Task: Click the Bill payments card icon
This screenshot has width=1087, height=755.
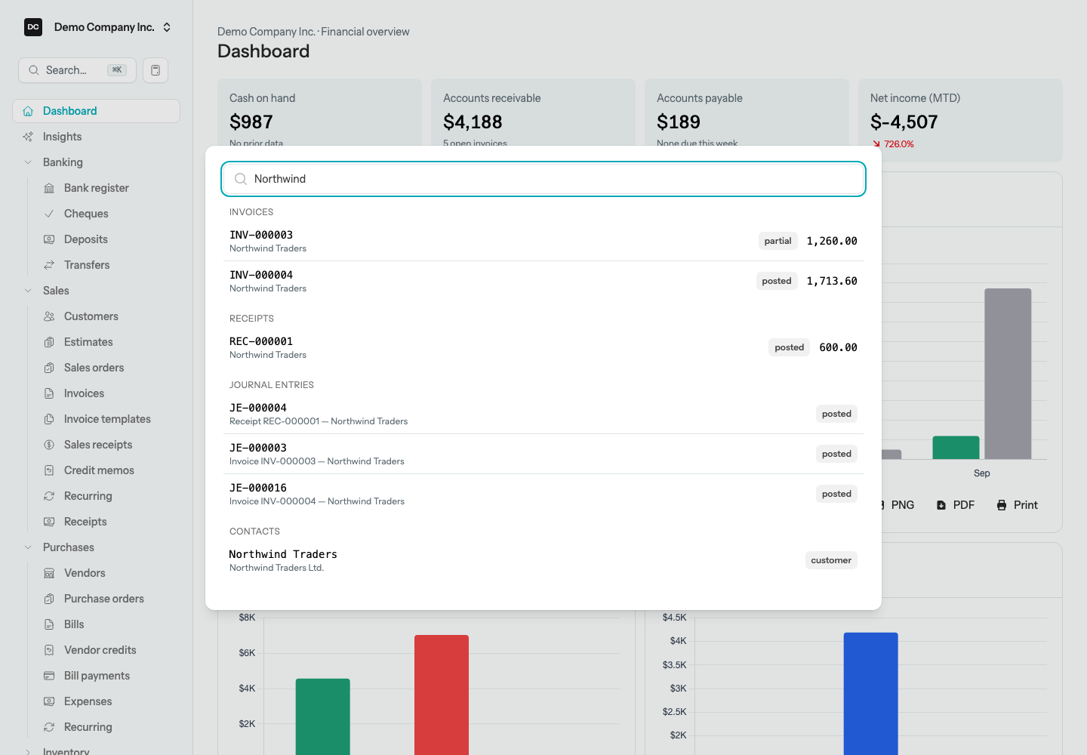Action: coord(49,676)
